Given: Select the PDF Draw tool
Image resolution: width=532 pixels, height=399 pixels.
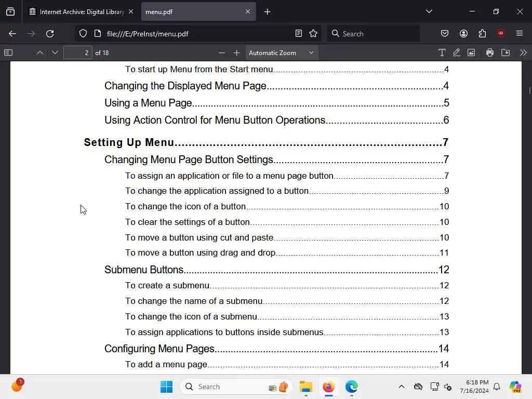Looking at the screenshot, I should click(456, 52).
